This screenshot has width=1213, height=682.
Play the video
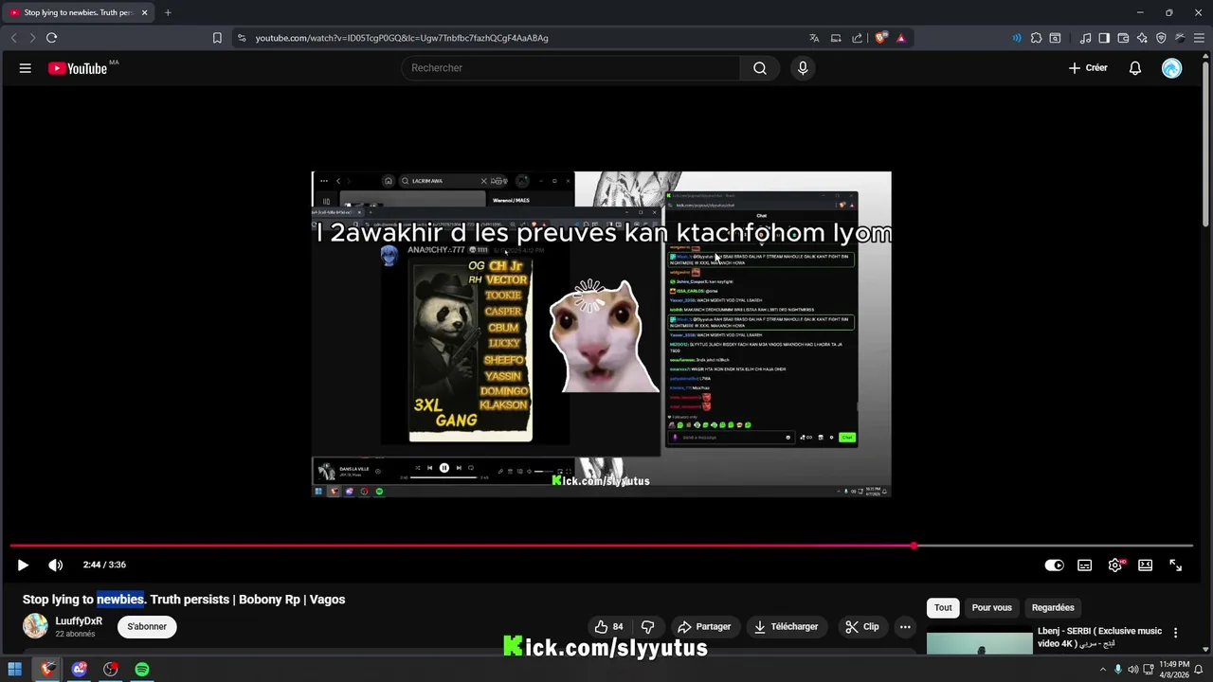23,565
